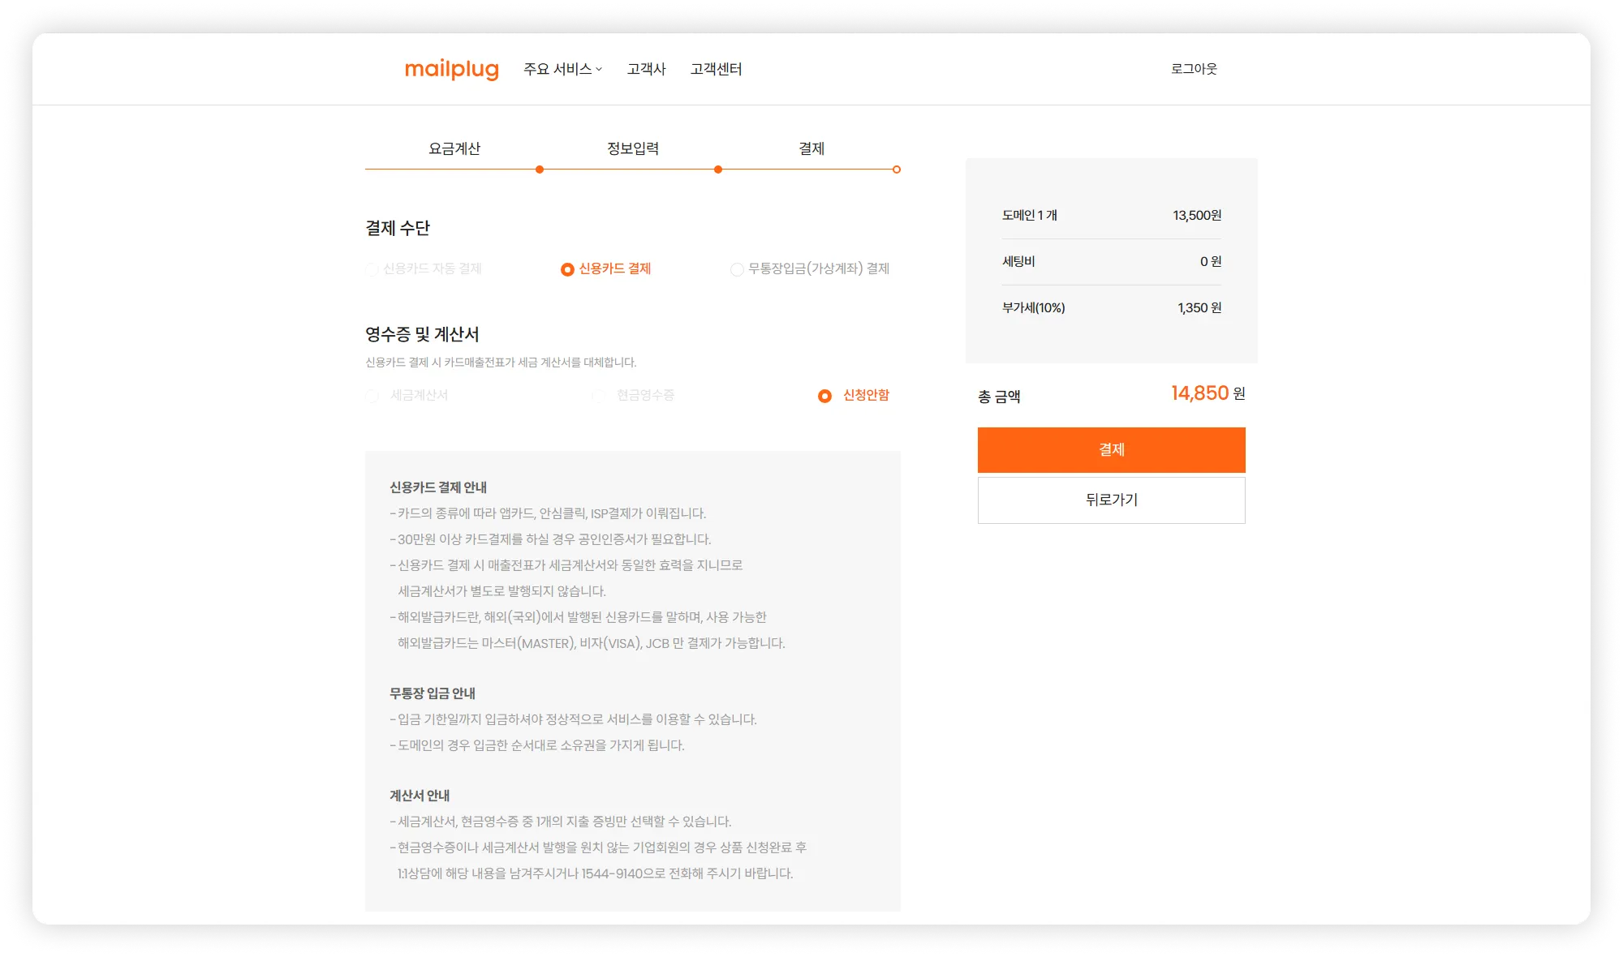The image size is (1623, 957).
Task: Select the 세금계산서 radio option
Action: [x=372, y=396]
